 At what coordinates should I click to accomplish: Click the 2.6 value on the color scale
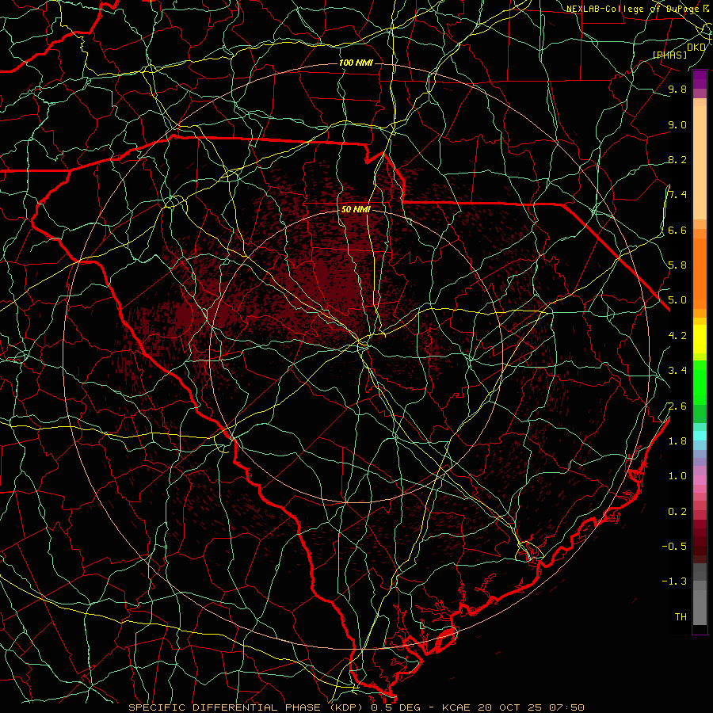point(677,406)
